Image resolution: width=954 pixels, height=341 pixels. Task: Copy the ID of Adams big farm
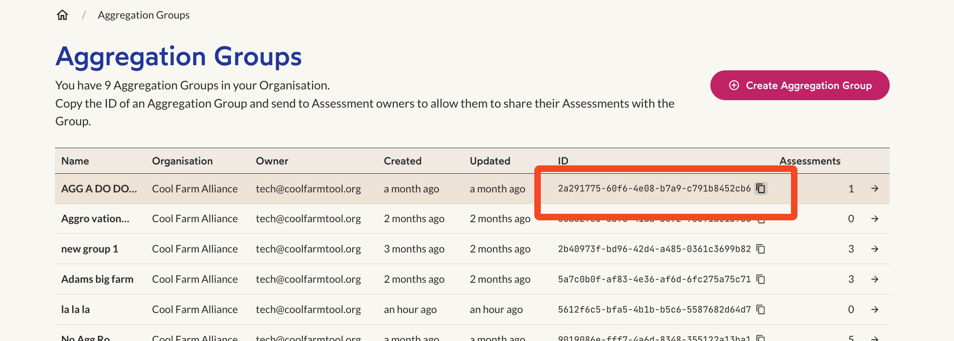tap(761, 279)
